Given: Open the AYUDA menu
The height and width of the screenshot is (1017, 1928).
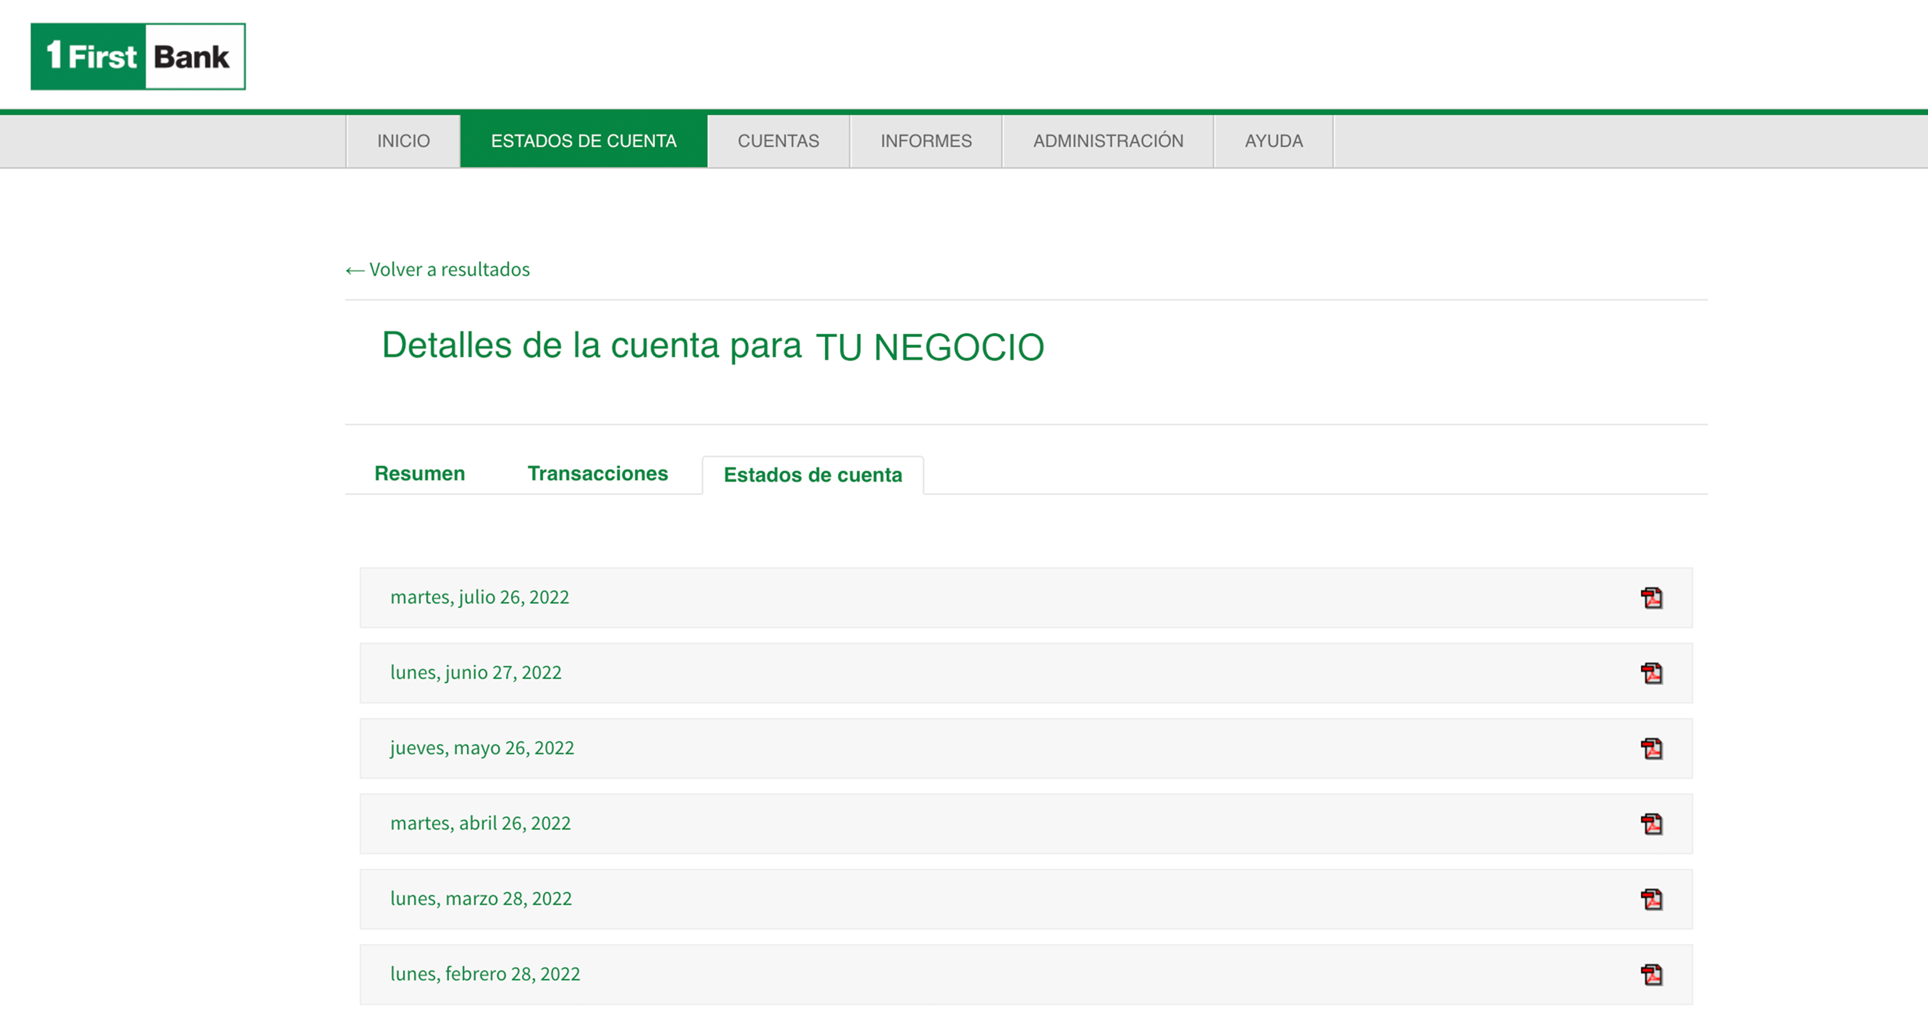Looking at the screenshot, I should (1274, 141).
